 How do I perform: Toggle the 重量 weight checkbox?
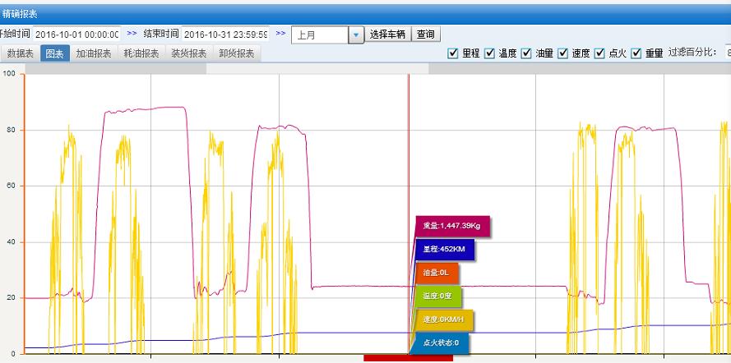(x=636, y=53)
